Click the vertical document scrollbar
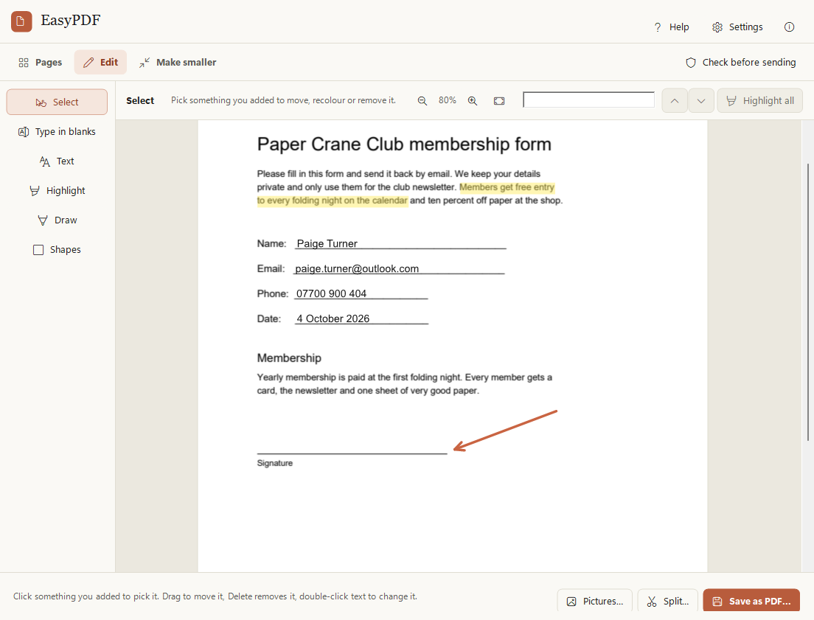 808,302
